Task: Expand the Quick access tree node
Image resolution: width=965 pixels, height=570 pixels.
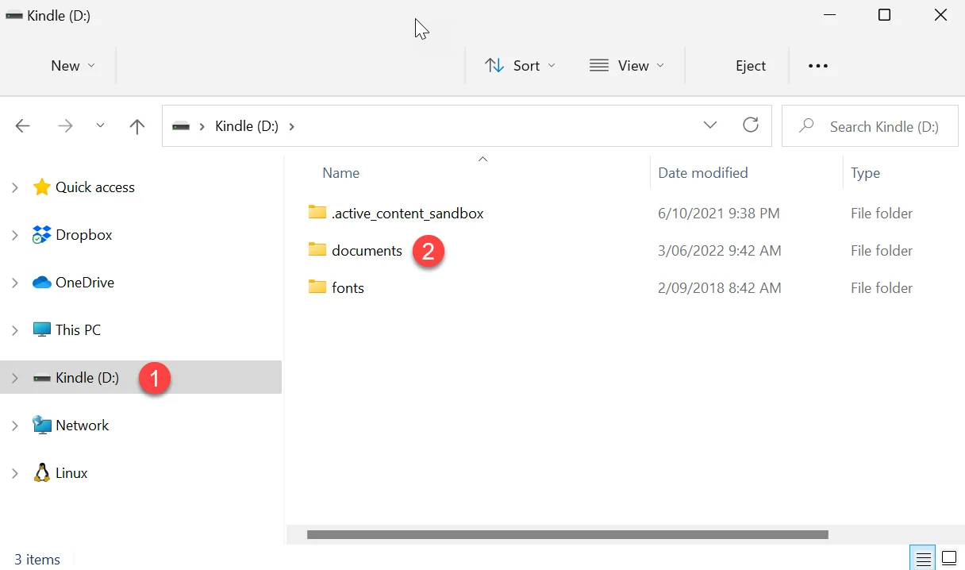Action: click(15, 187)
